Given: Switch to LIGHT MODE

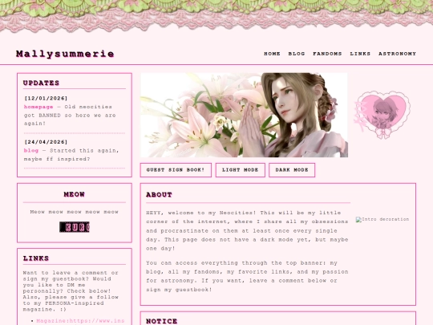Looking at the screenshot, I should point(241,170).
